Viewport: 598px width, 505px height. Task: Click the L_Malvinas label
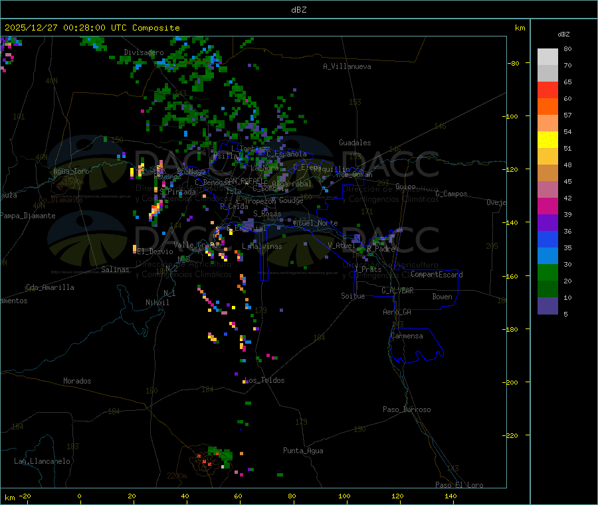262,246
